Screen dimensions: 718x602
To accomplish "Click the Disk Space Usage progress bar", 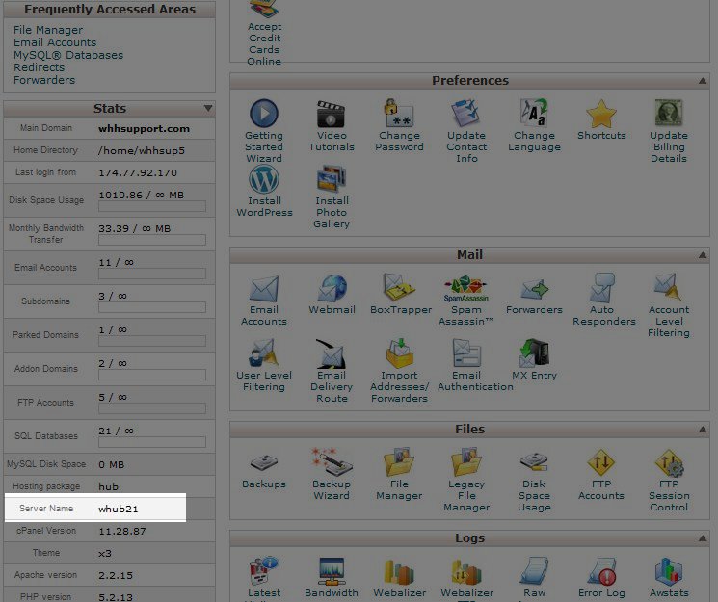I will 152,206.
